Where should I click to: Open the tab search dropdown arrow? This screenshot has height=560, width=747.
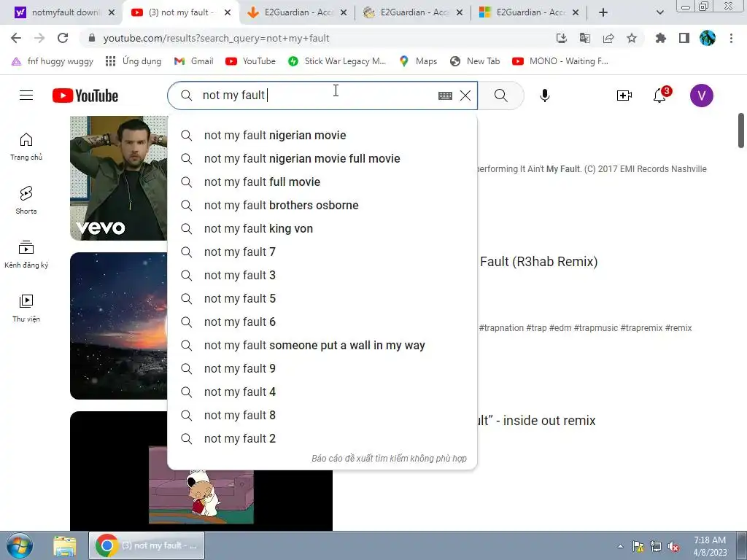(659, 12)
